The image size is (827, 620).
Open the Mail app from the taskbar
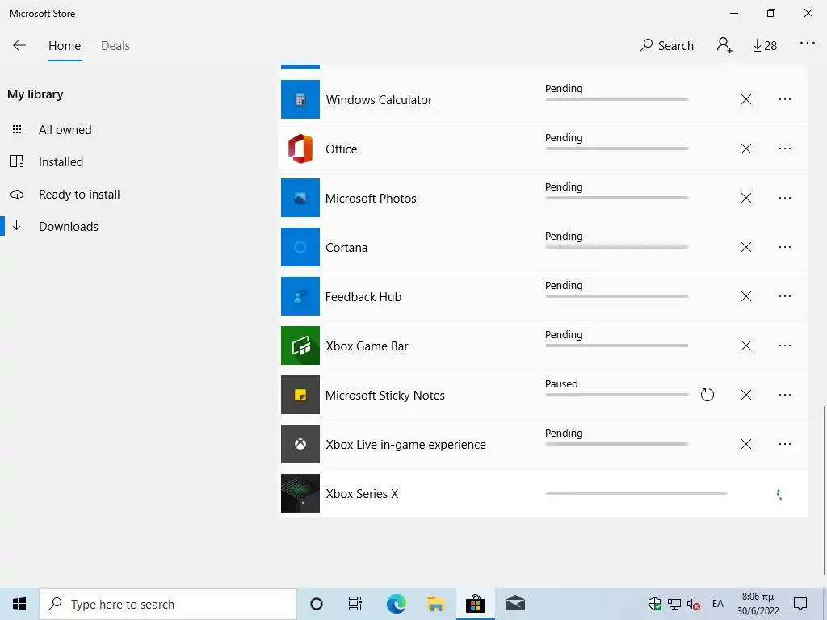(514, 604)
